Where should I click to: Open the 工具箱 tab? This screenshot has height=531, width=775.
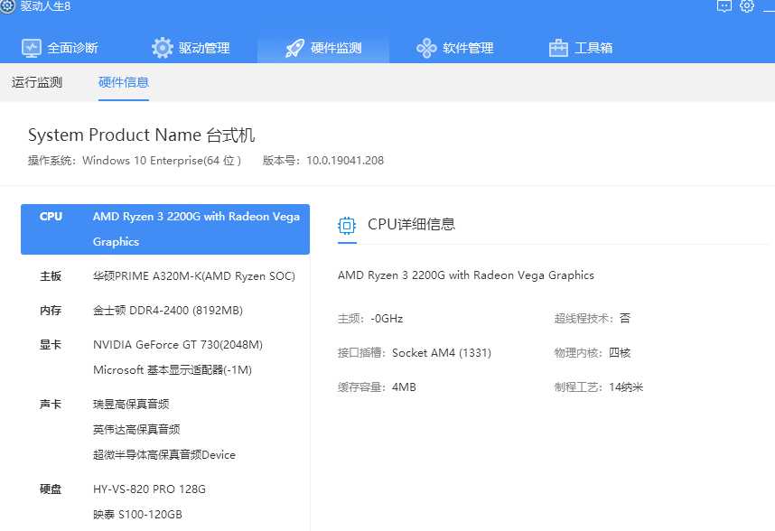[x=582, y=48]
